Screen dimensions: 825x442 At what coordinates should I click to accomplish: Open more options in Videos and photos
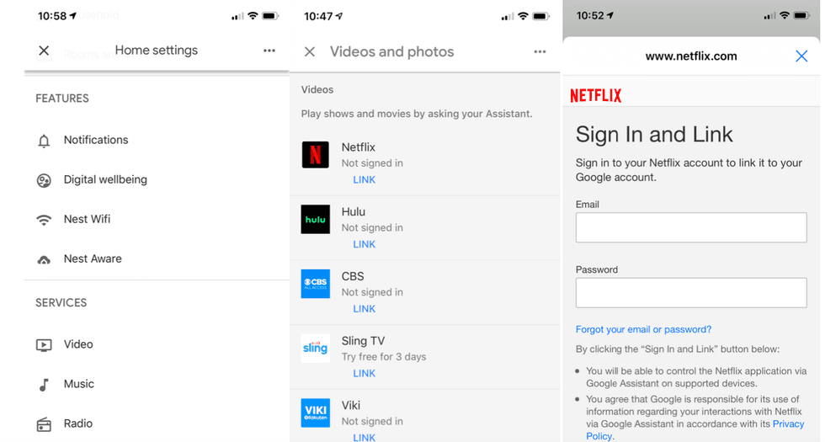540,51
